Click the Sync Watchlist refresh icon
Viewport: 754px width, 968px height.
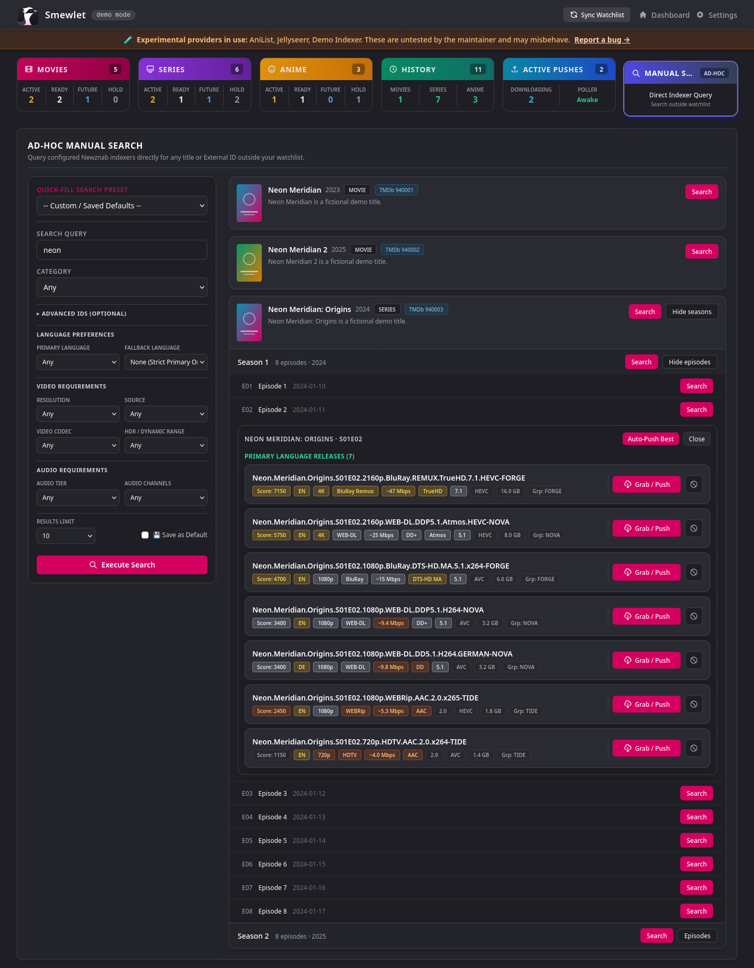(x=574, y=15)
